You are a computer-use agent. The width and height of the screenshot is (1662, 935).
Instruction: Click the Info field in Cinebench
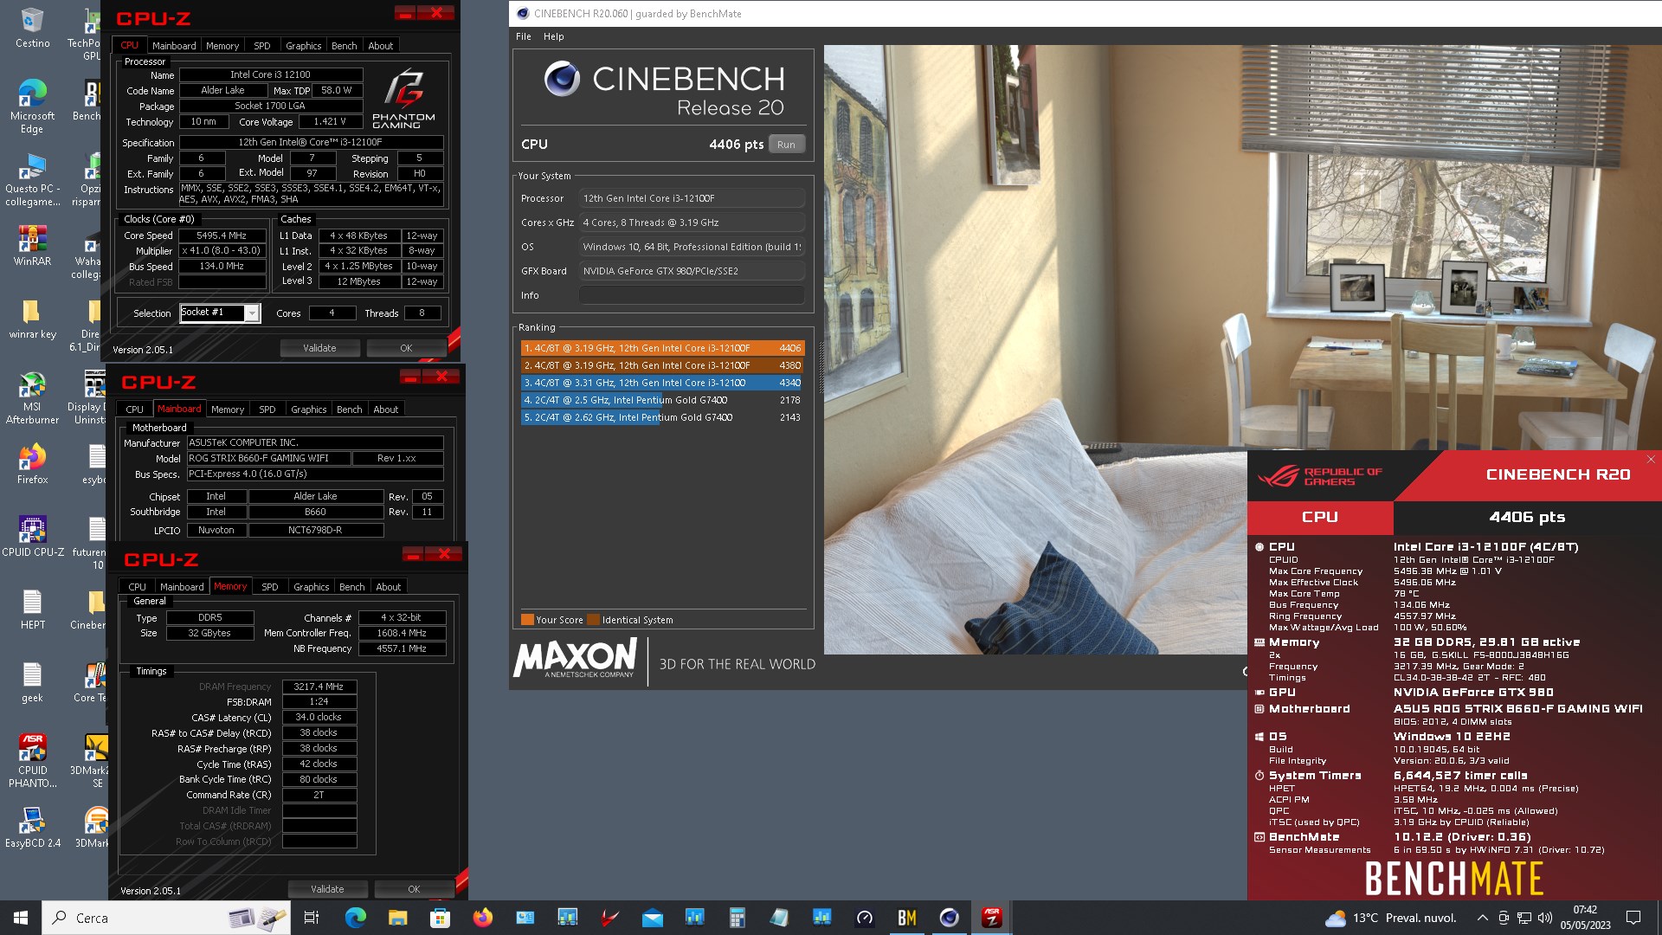coord(692,295)
